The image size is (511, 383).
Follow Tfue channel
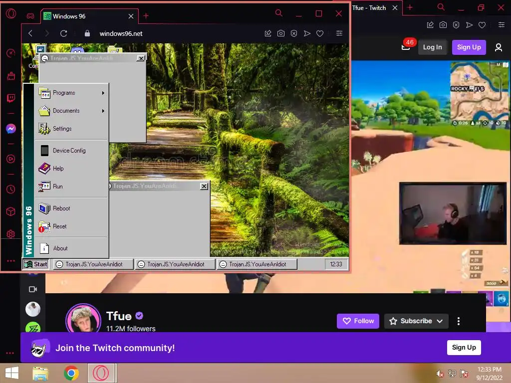(358, 321)
